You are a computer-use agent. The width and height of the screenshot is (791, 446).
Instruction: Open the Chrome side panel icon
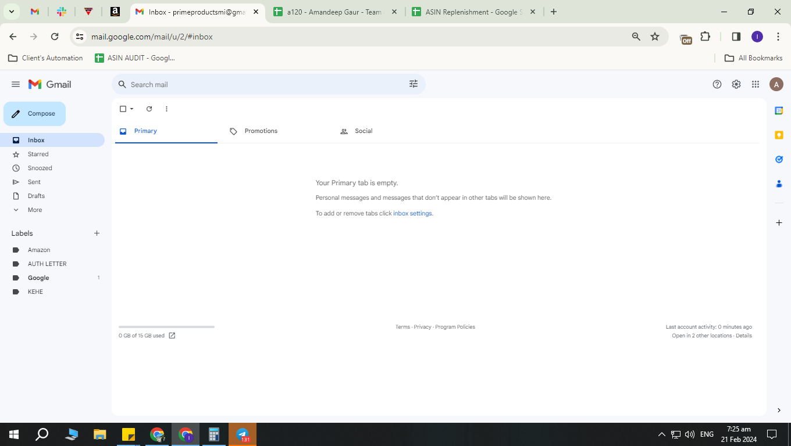(736, 37)
